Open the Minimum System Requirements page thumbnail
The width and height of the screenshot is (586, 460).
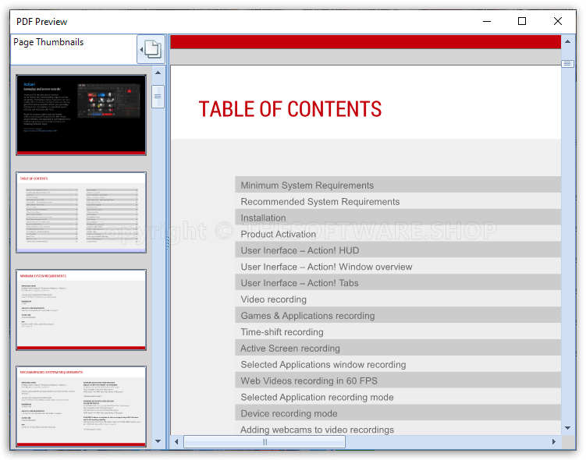click(81, 310)
